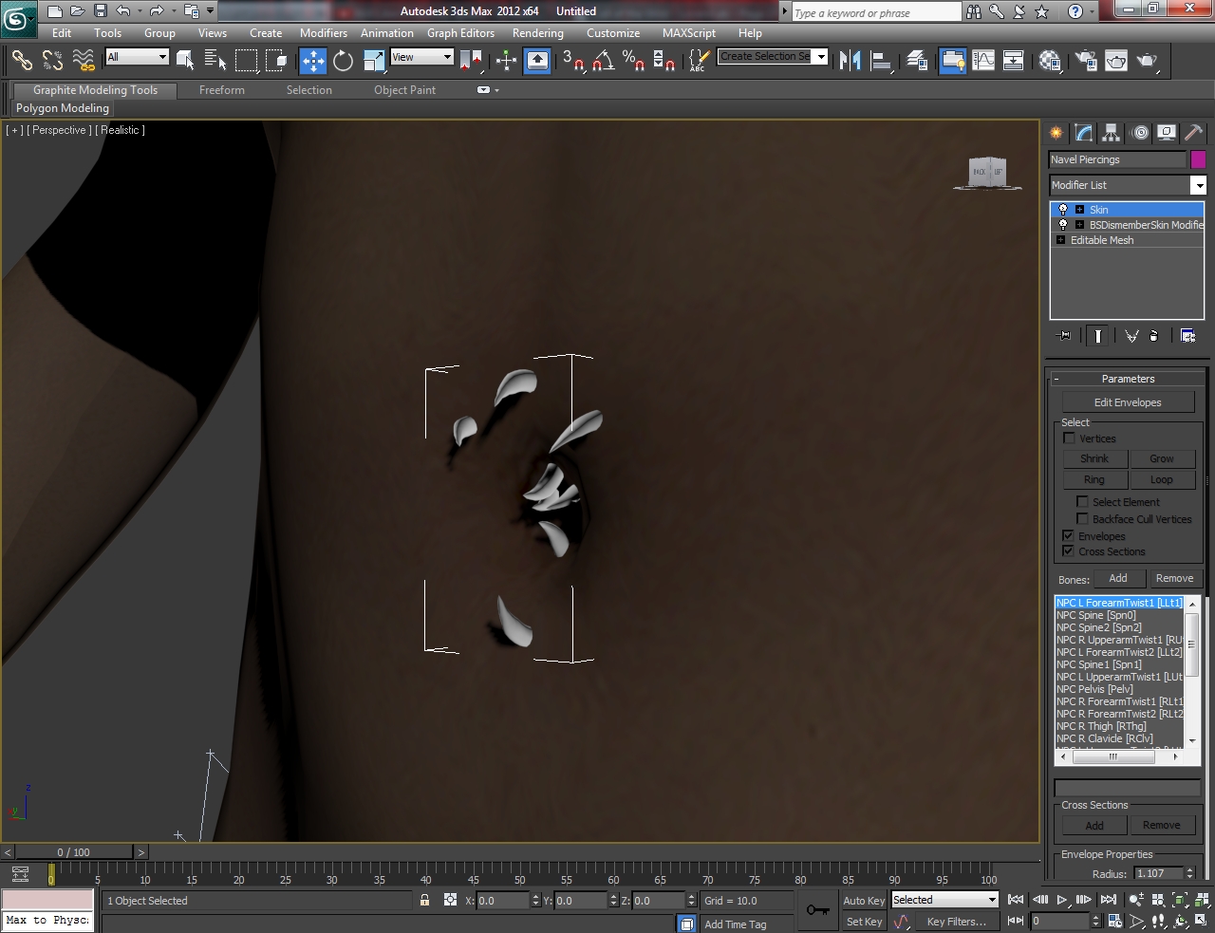Switch to the Freeform tab

point(222,90)
